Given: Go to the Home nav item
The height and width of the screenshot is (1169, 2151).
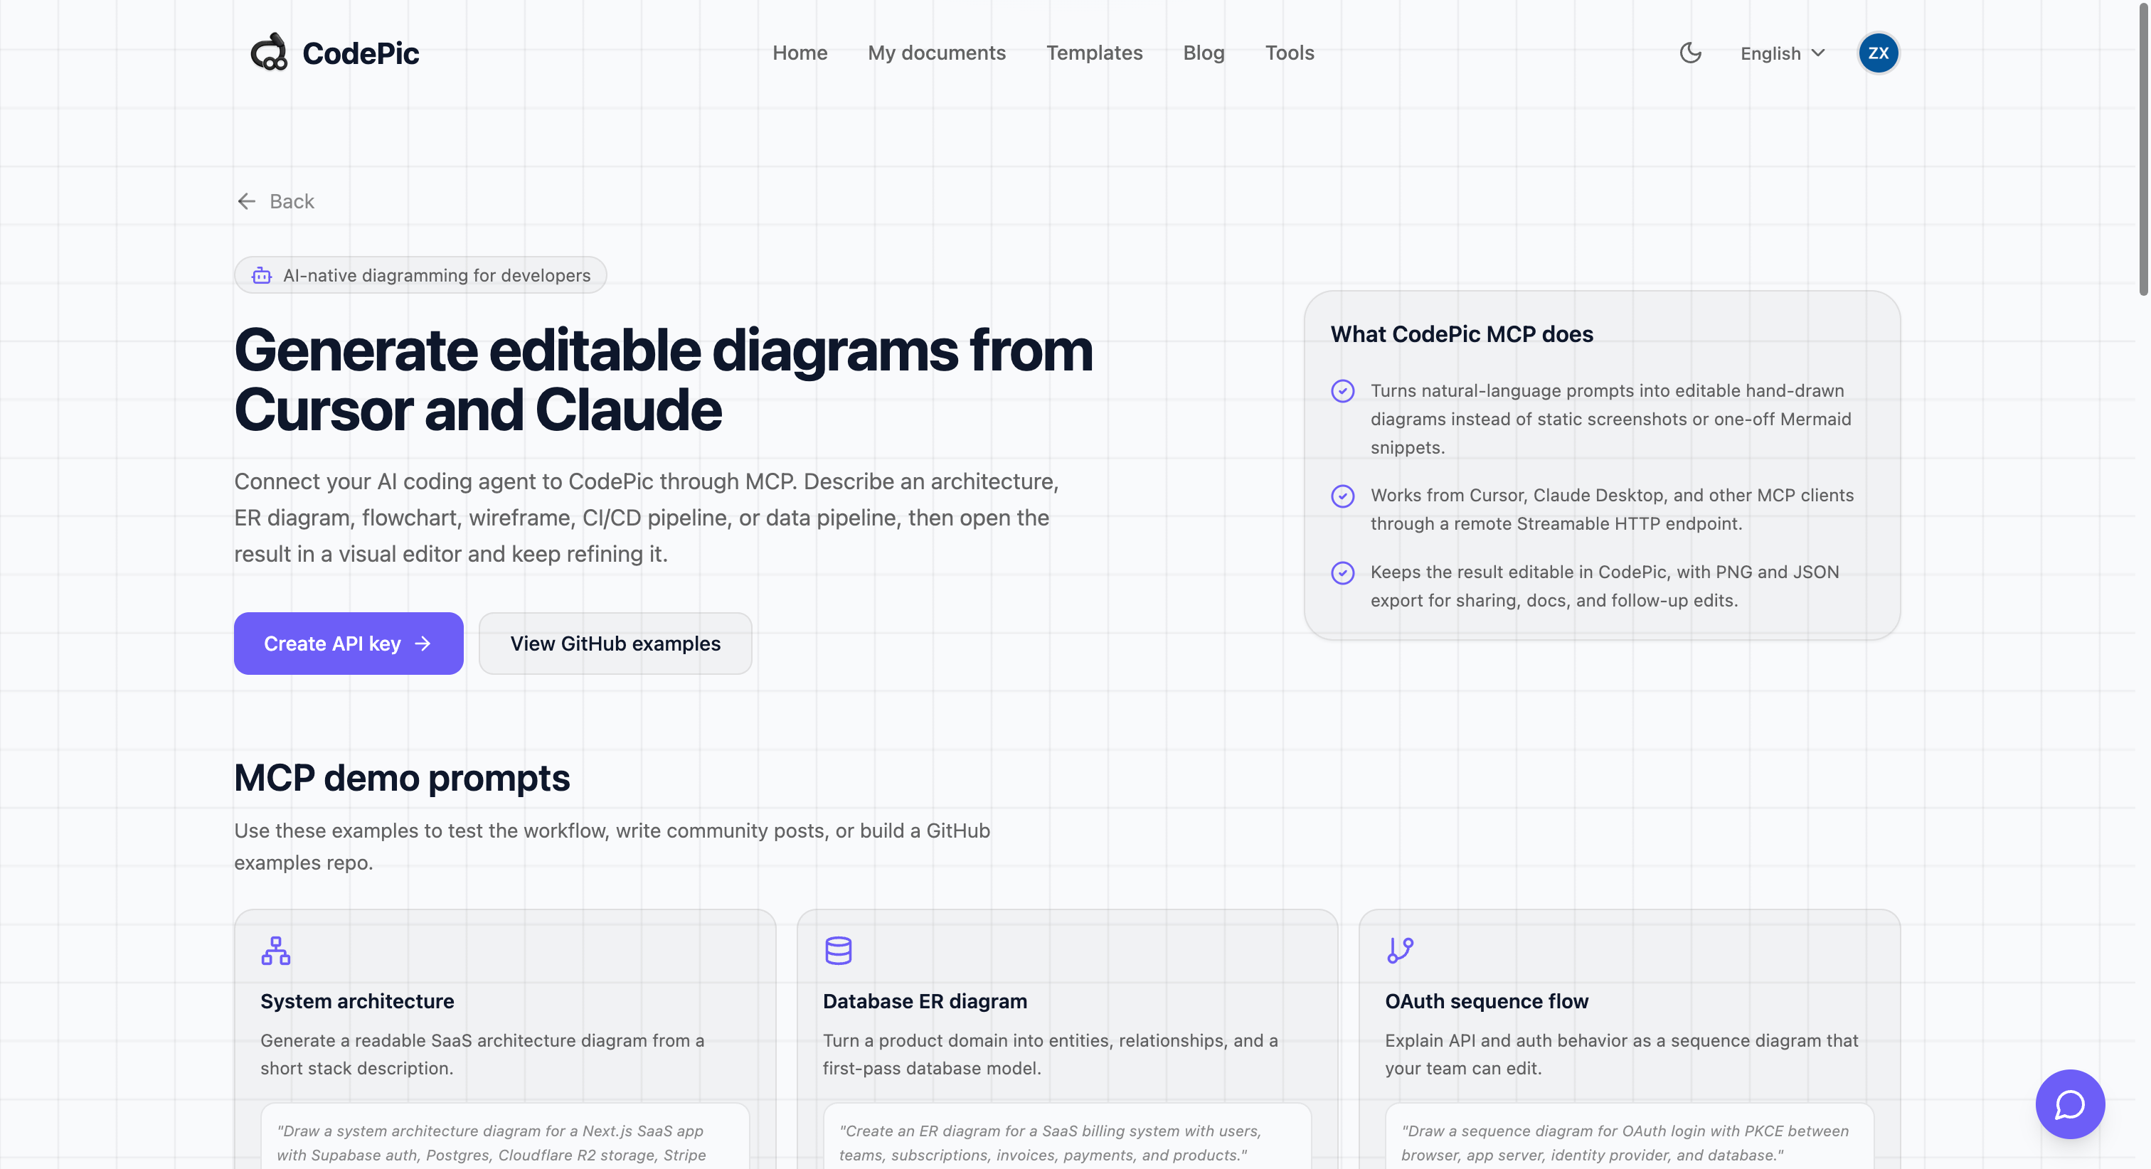Looking at the screenshot, I should point(800,53).
